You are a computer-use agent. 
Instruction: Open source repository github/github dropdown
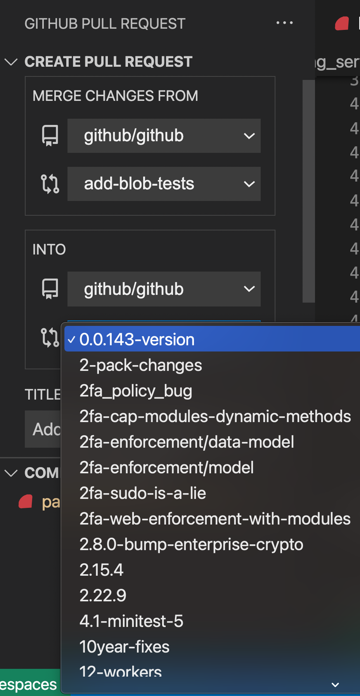click(x=164, y=136)
